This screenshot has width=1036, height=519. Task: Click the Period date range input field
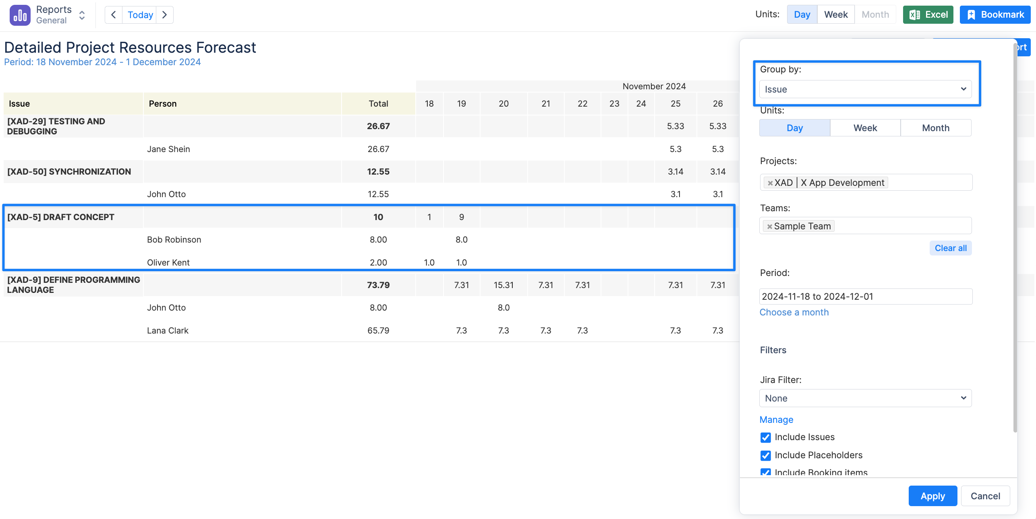click(865, 297)
